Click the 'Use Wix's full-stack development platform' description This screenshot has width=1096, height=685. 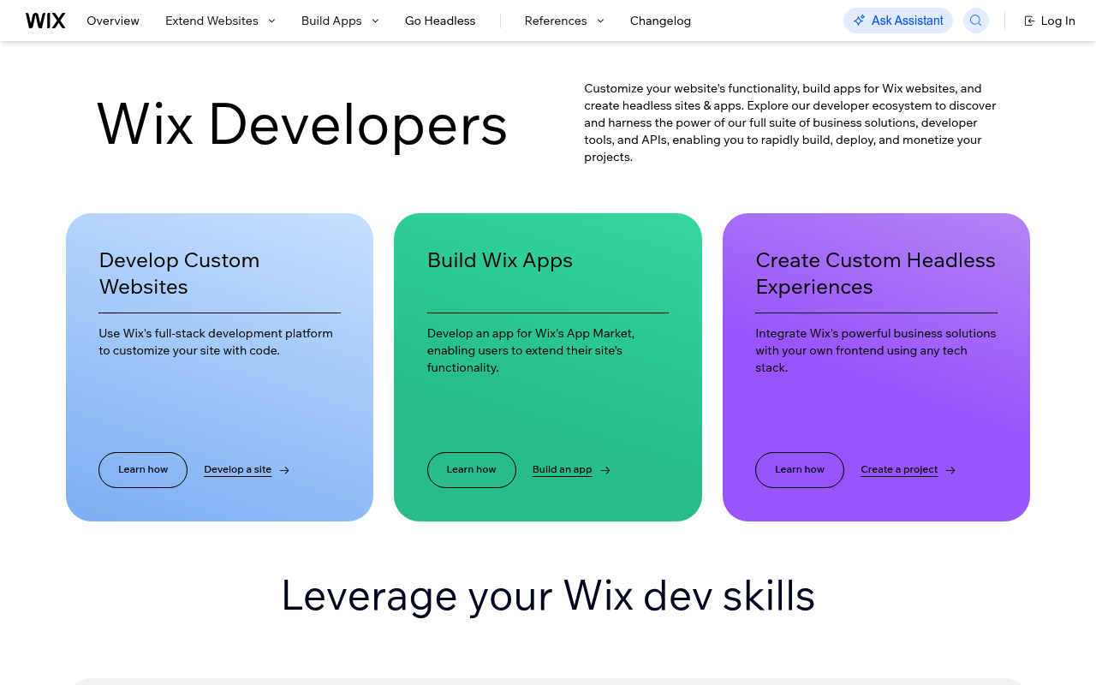[x=216, y=342]
